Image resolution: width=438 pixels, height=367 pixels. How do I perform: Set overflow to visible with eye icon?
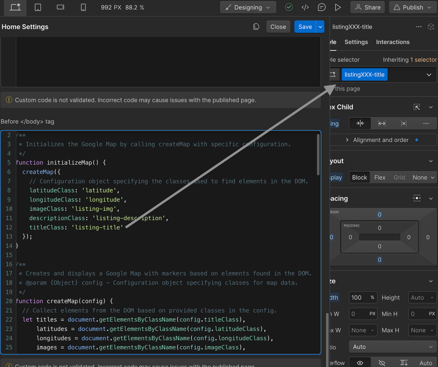tap(360, 363)
